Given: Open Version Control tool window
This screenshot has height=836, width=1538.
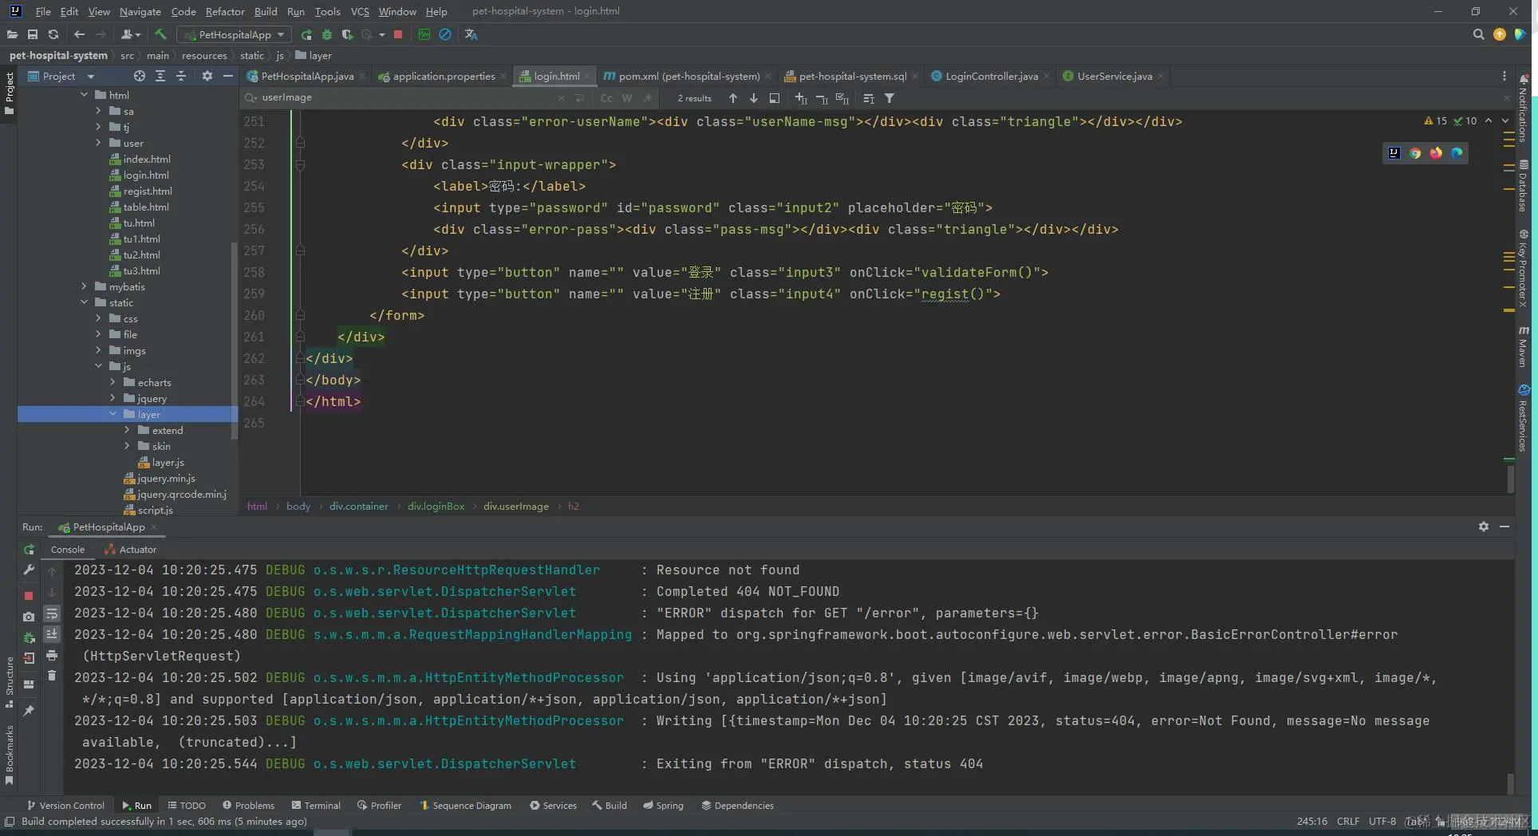Looking at the screenshot, I should pyautogui.click(x=65, y=806).
